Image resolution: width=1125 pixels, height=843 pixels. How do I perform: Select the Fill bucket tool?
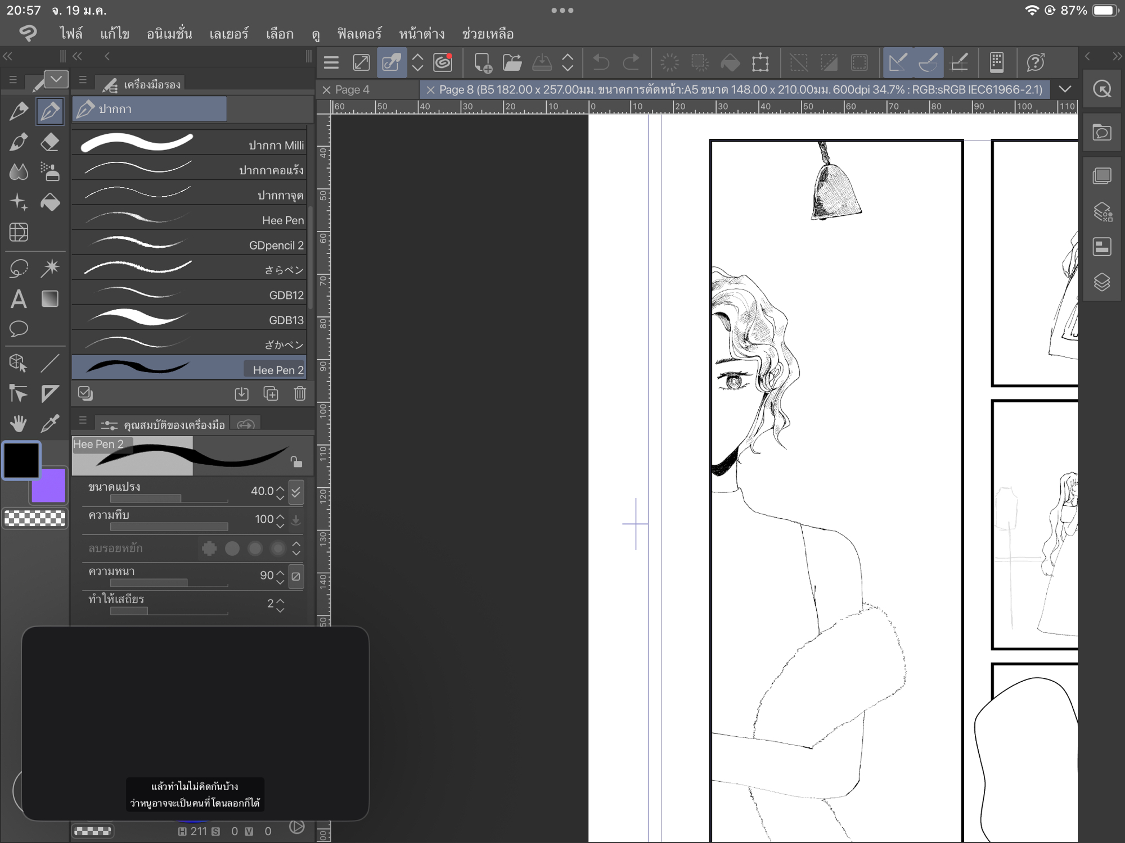point(50,202)
